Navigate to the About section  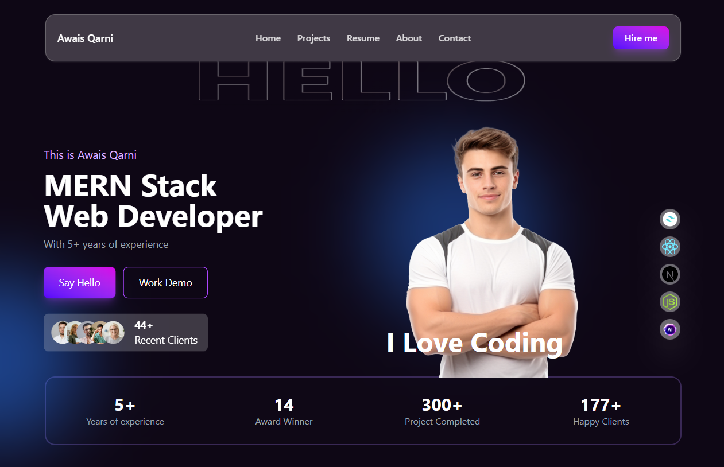tap(409, 38)
